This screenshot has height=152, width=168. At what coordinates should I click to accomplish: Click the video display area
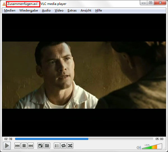(x=84, y=75)
